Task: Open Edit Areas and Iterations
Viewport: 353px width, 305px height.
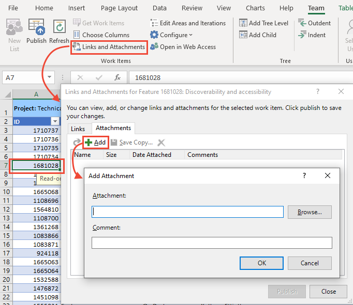Action: tap(187, 23)
